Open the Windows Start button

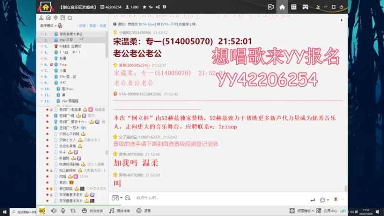click(5, 212)
